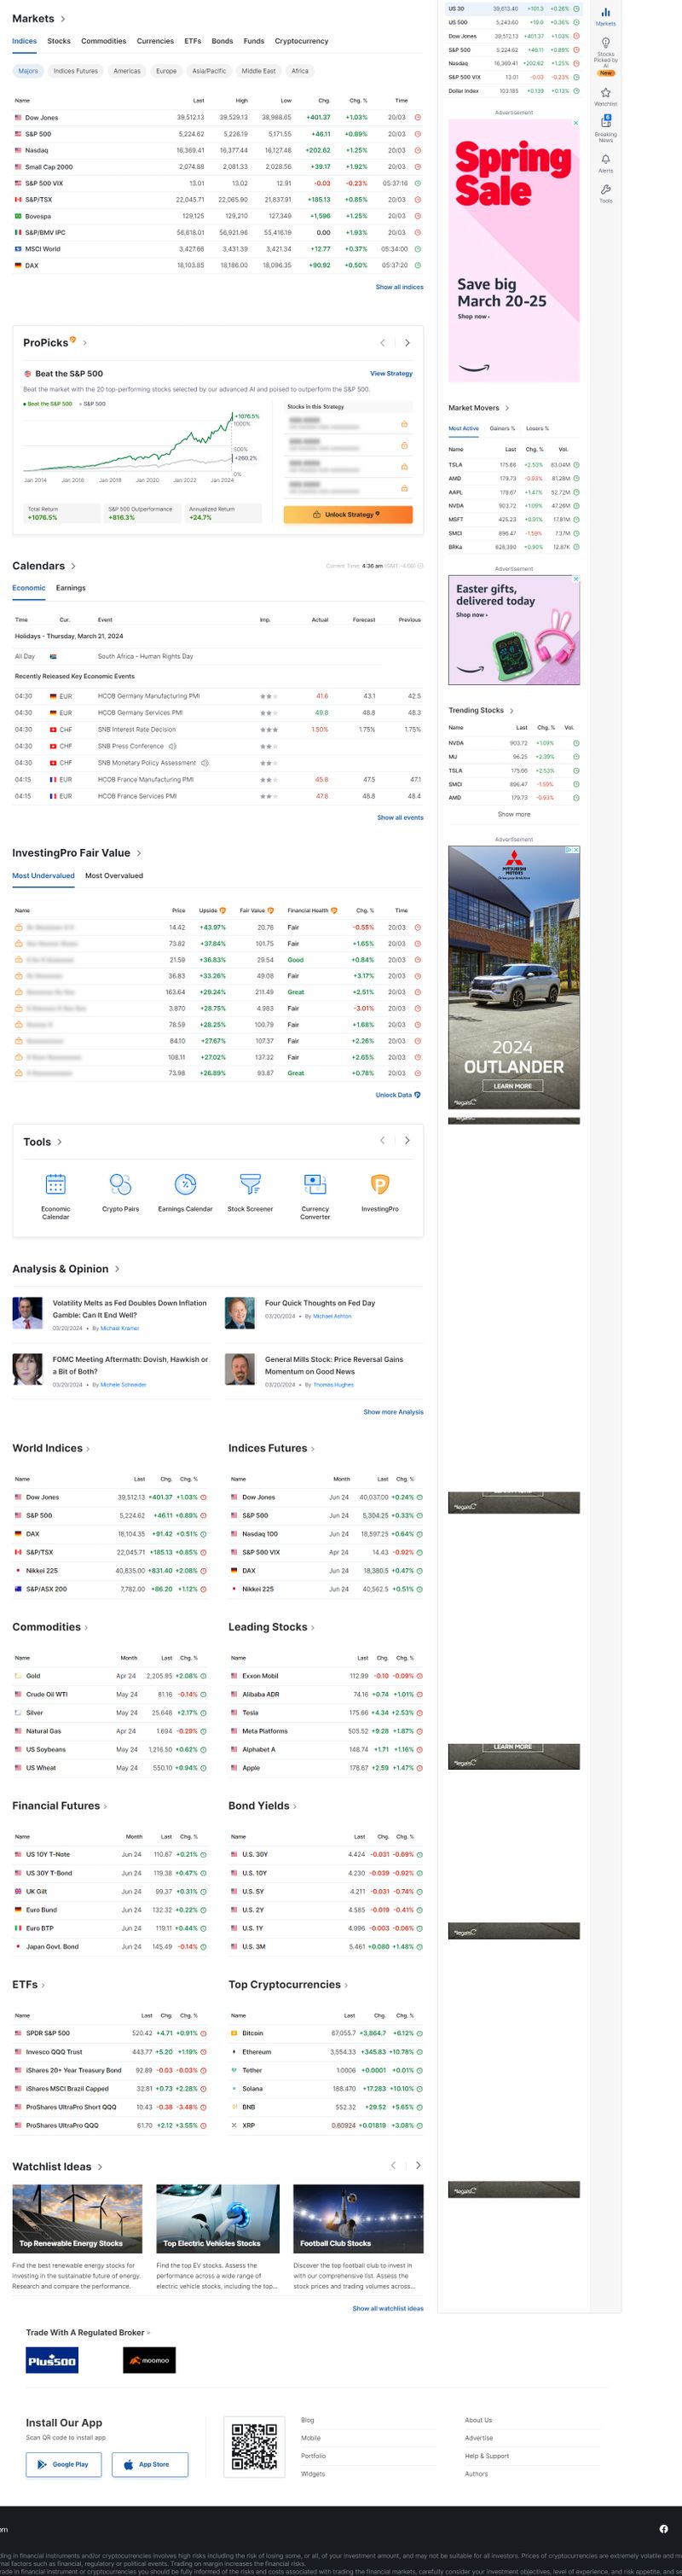Advance Watchlist Ideas carousel with right arrow
The height and width of the screenshot is (2576, 682).
[418, 2165]
